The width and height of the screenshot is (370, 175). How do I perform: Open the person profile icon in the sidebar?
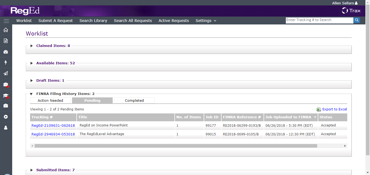coord(6,128)
